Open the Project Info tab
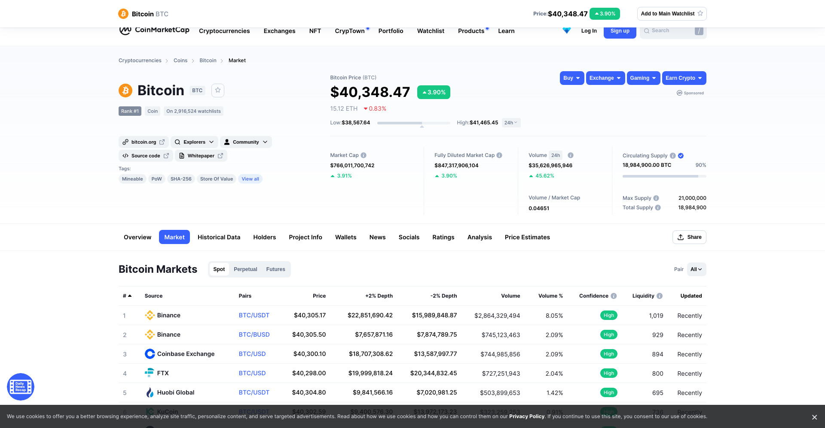 click(306, 237)
